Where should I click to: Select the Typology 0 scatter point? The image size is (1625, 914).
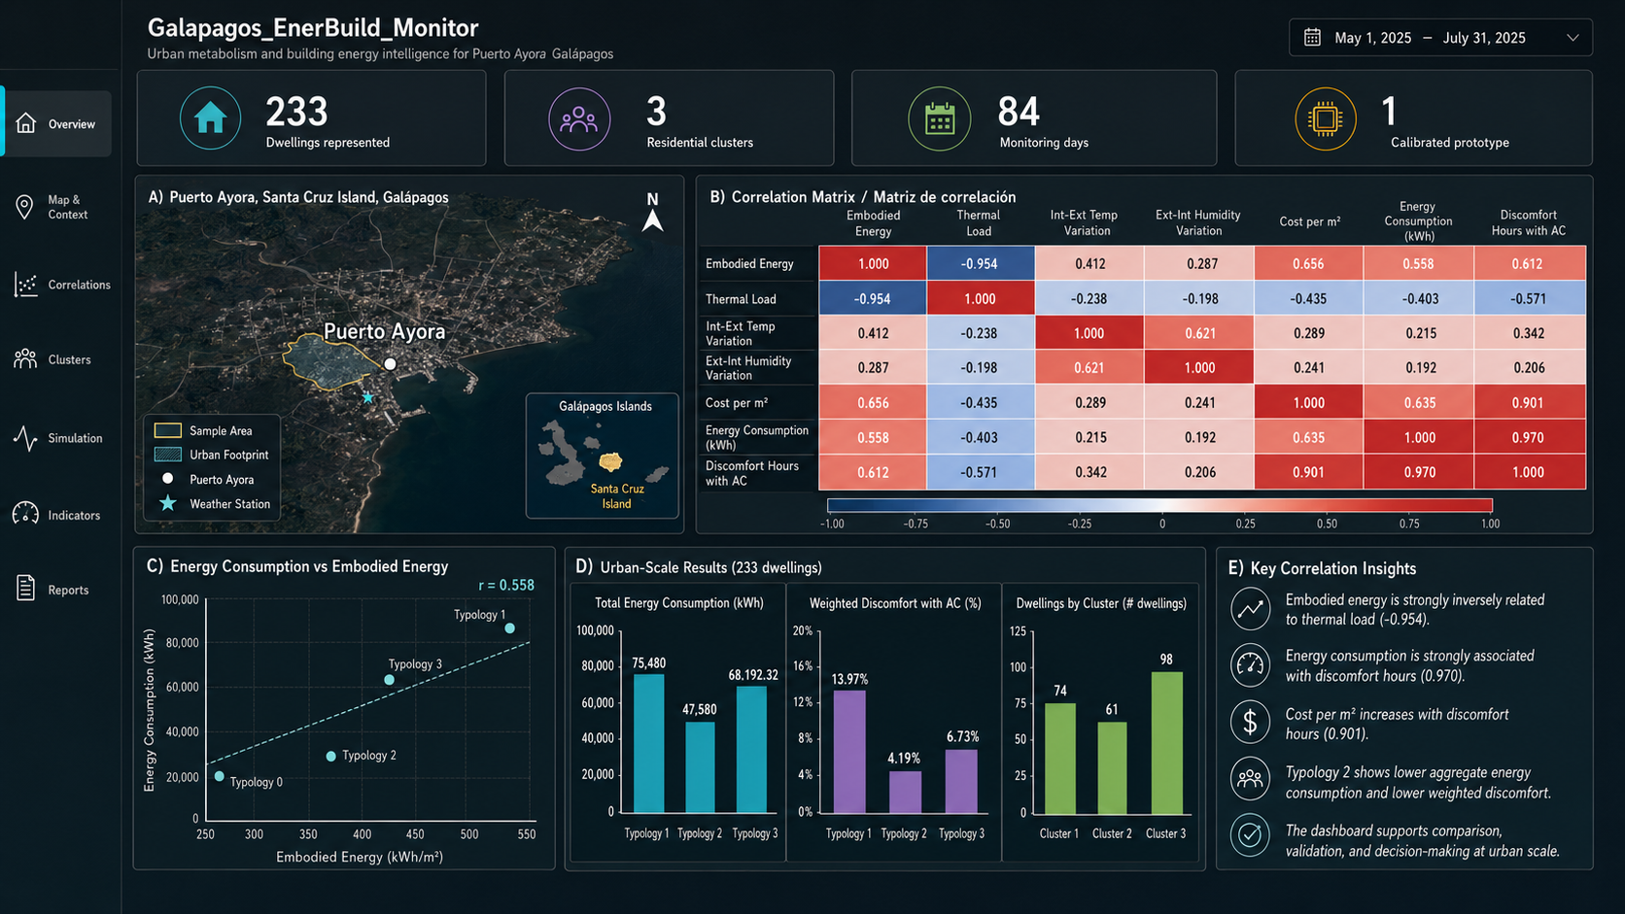click(220, 776)
